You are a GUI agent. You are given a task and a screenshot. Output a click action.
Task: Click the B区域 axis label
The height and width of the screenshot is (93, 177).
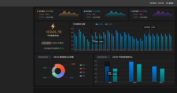(135, 83)
